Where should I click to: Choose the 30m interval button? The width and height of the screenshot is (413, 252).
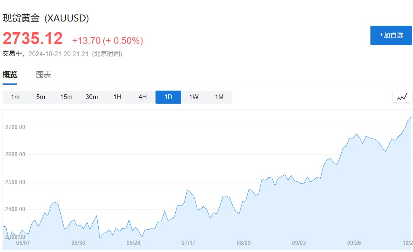click(92, 97)
